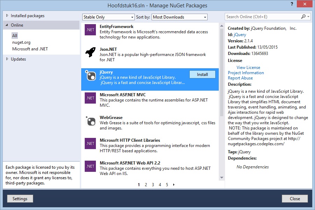
Task: Click the Microsoft HTTP Client Libraries icon
Action: point(90,143)
